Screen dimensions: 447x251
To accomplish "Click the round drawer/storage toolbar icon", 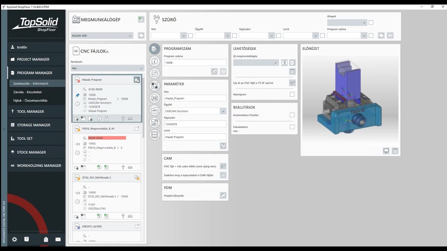I will 155,135.
